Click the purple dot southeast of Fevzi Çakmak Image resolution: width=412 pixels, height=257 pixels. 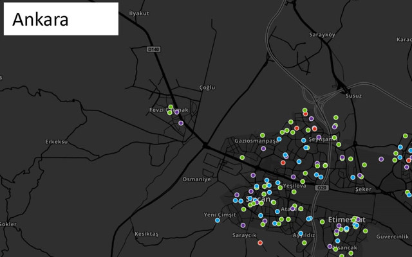pyautogui.click(x=181, y=123)
